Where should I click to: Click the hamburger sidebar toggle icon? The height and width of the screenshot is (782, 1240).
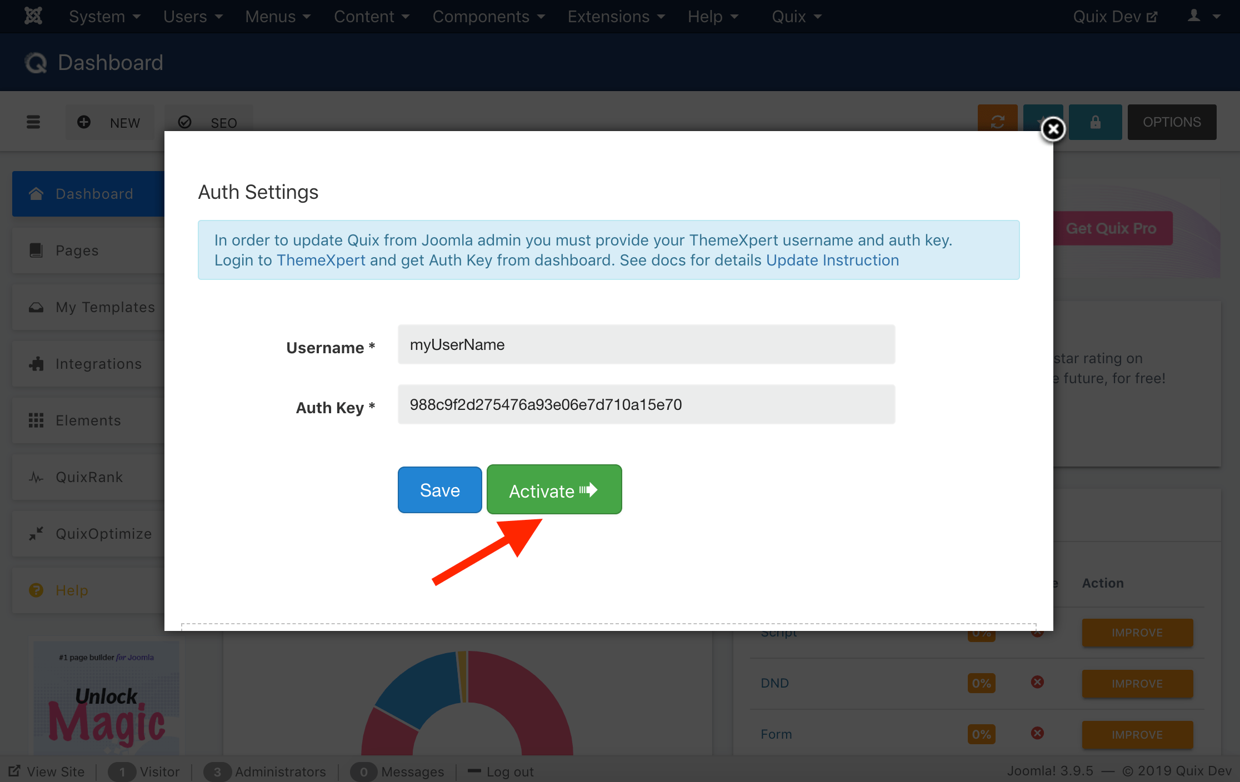(x=33, y=122)
